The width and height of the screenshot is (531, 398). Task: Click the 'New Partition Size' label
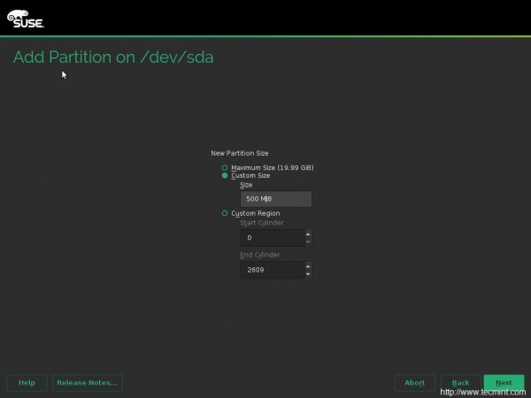coord(240,153)
